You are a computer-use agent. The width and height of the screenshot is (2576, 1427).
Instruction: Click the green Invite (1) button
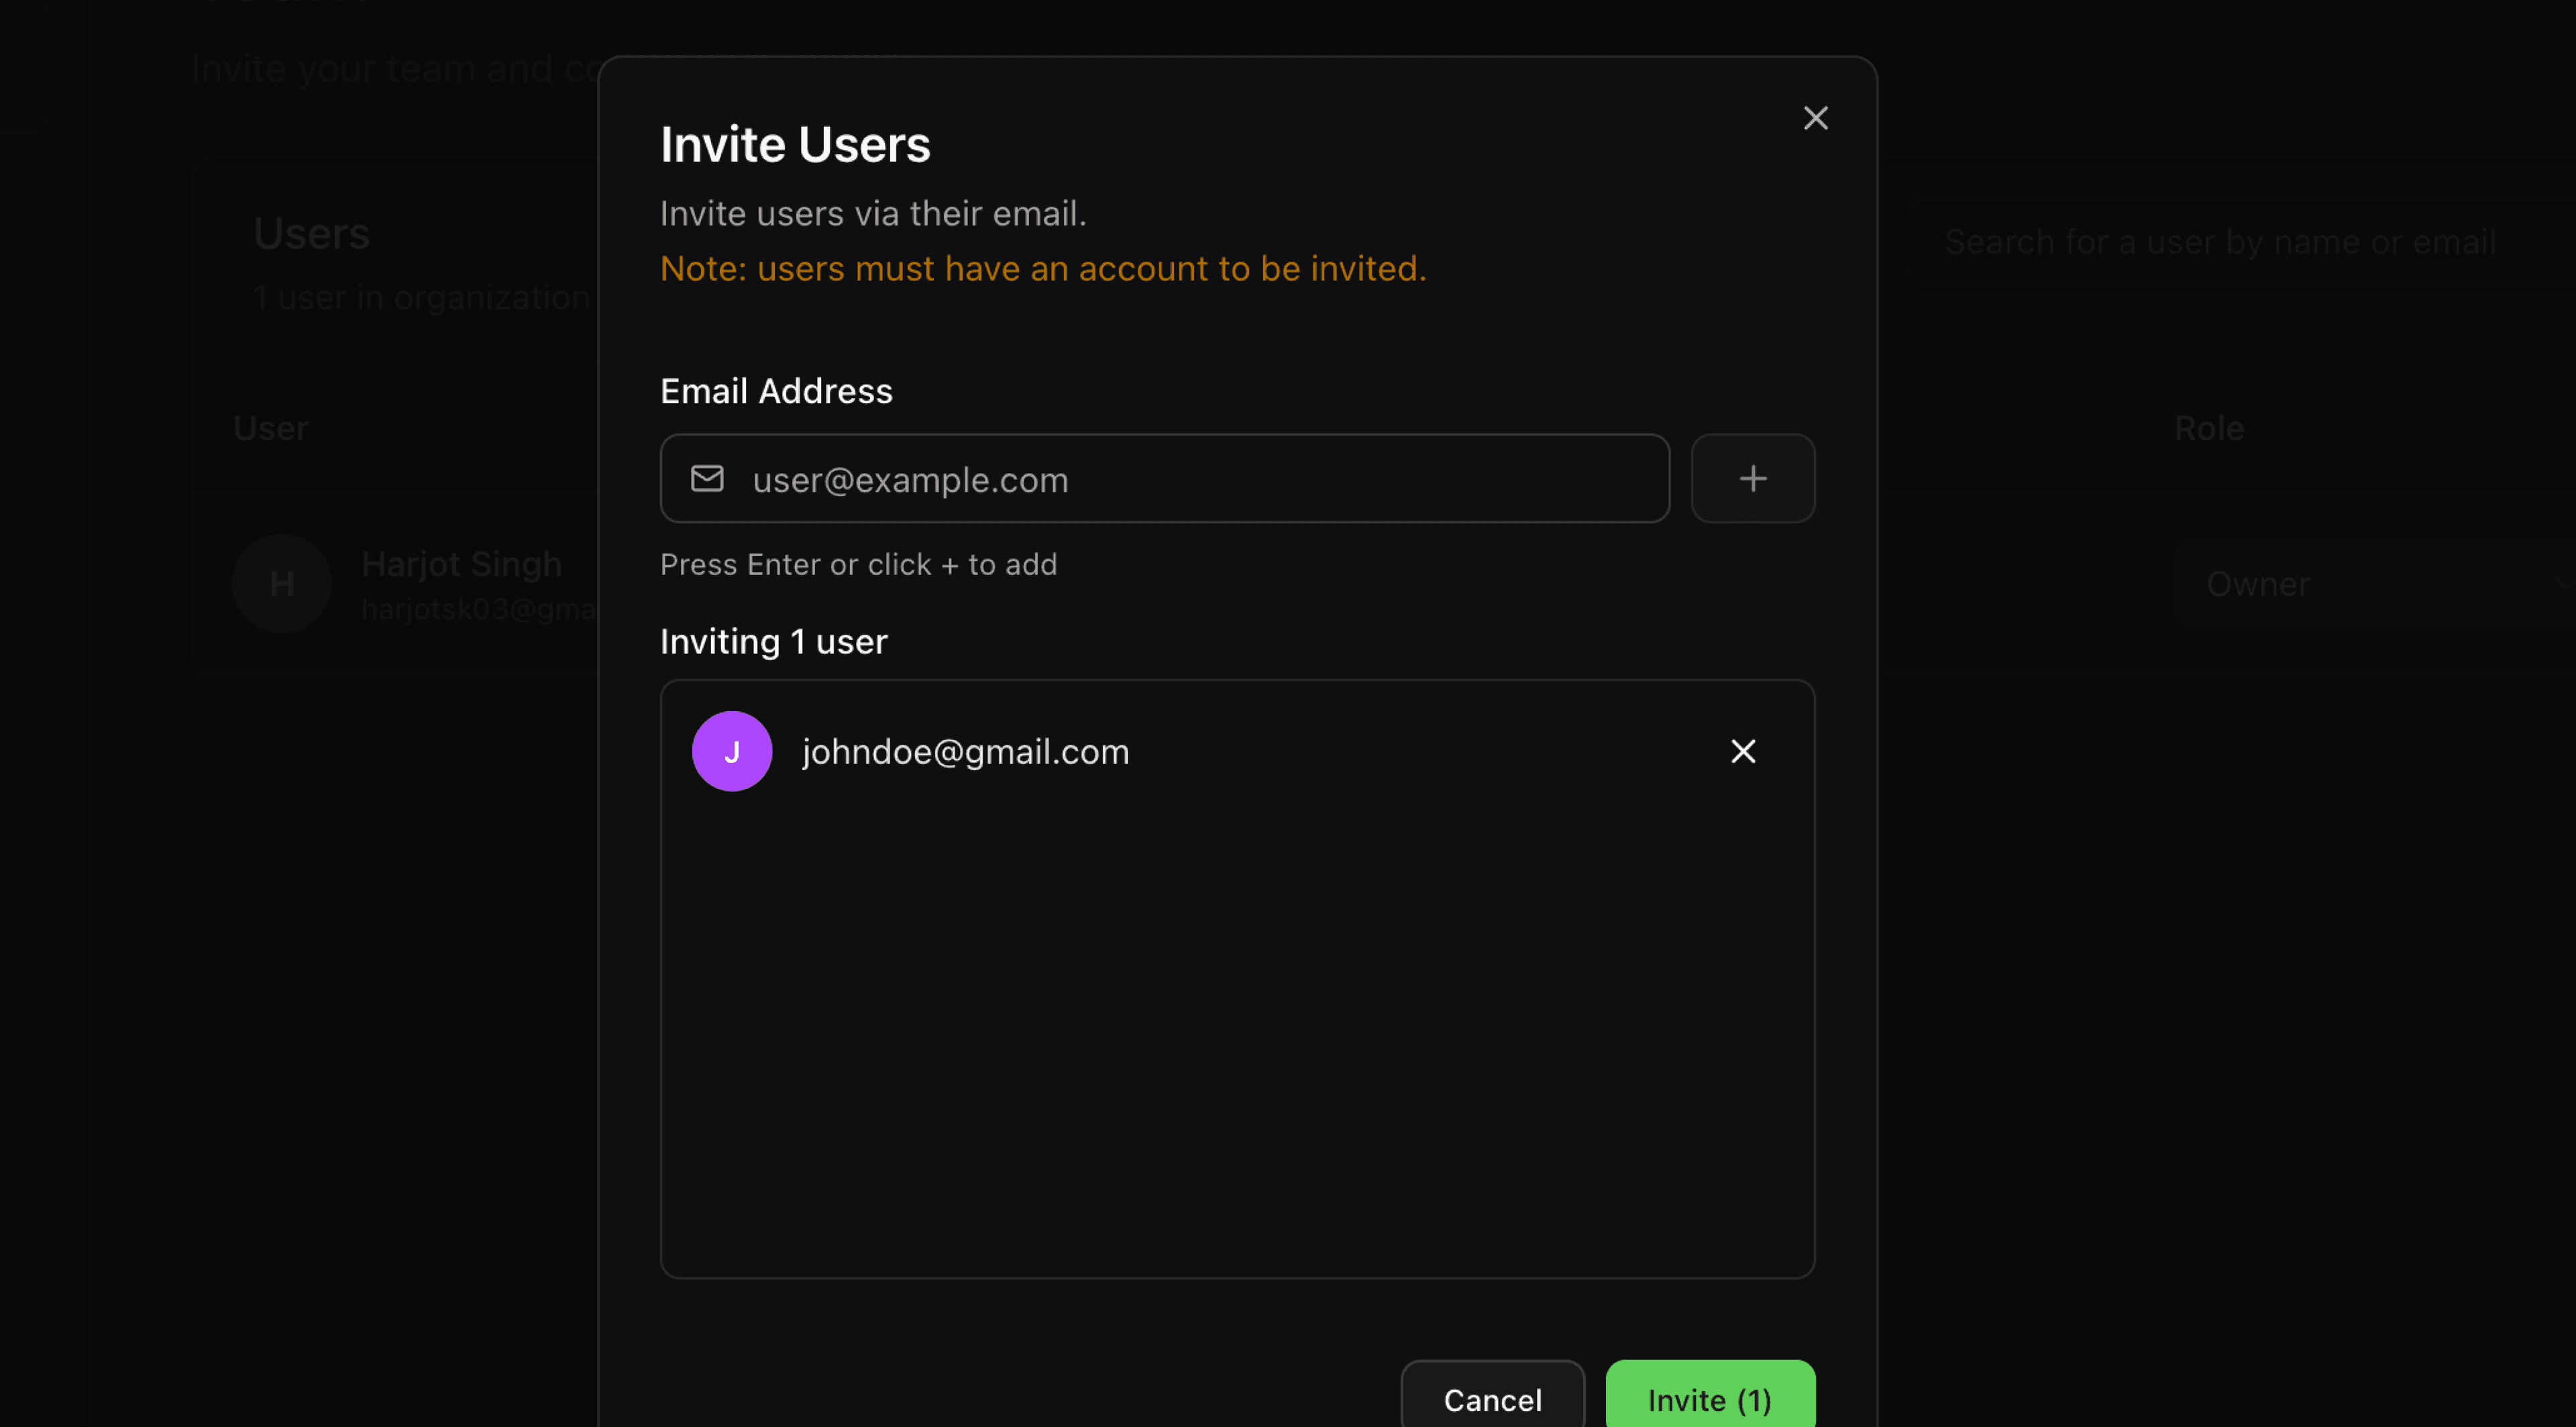[x=1709, y=1398]
